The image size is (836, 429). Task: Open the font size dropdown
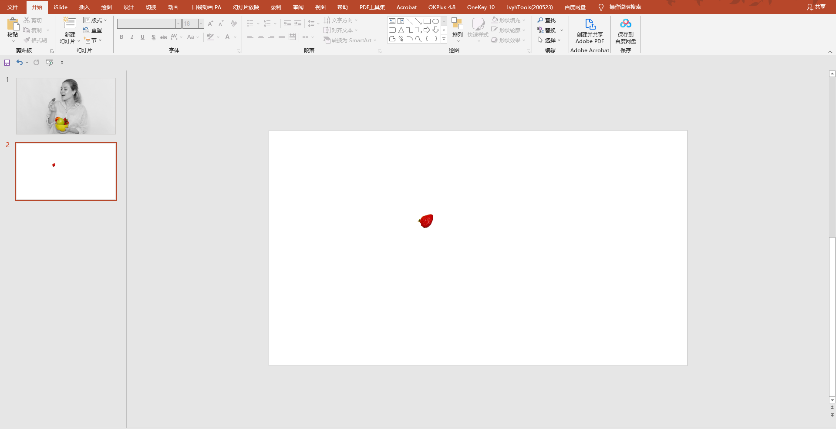pos(201,23)
